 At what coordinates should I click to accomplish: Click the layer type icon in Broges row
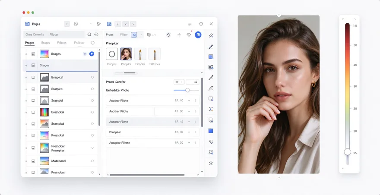pos(33,54)
